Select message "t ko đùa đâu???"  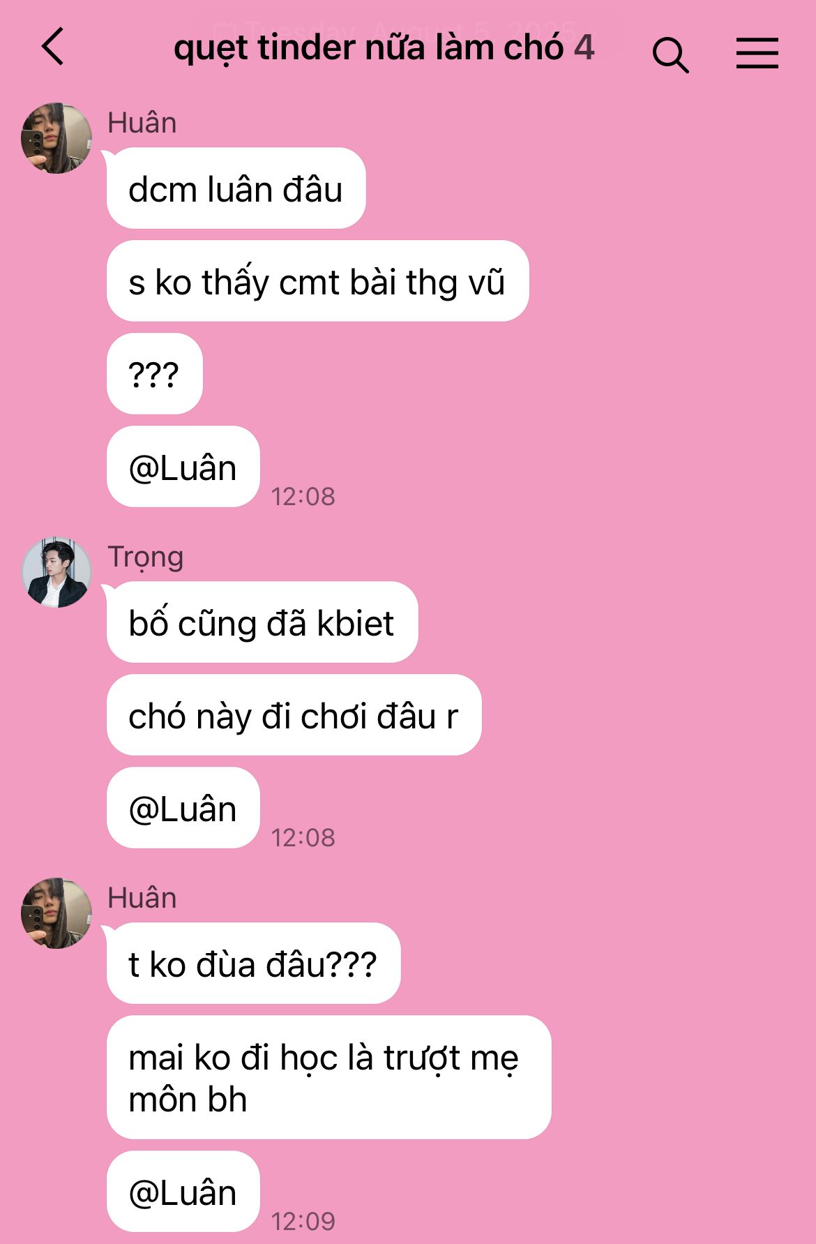pos(254,964)
